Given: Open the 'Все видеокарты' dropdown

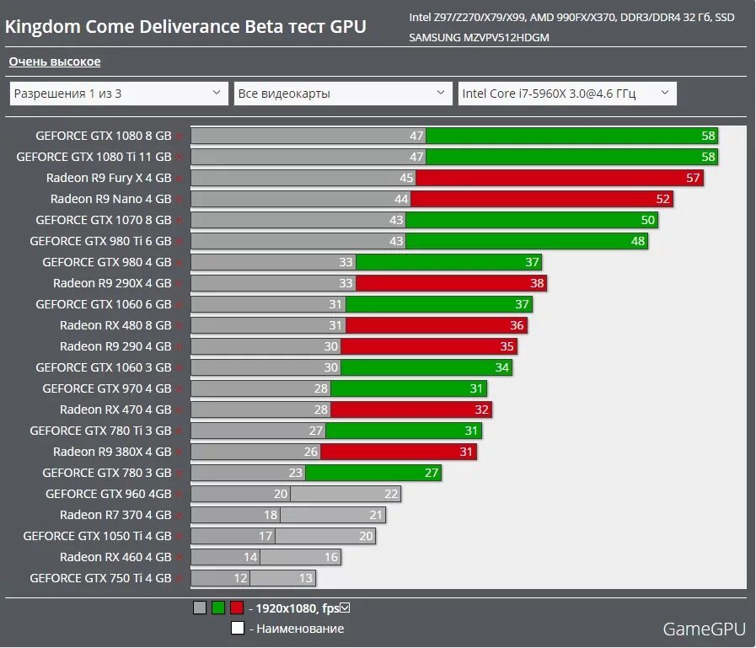Looking at the screenshot, I should point(343,94).
